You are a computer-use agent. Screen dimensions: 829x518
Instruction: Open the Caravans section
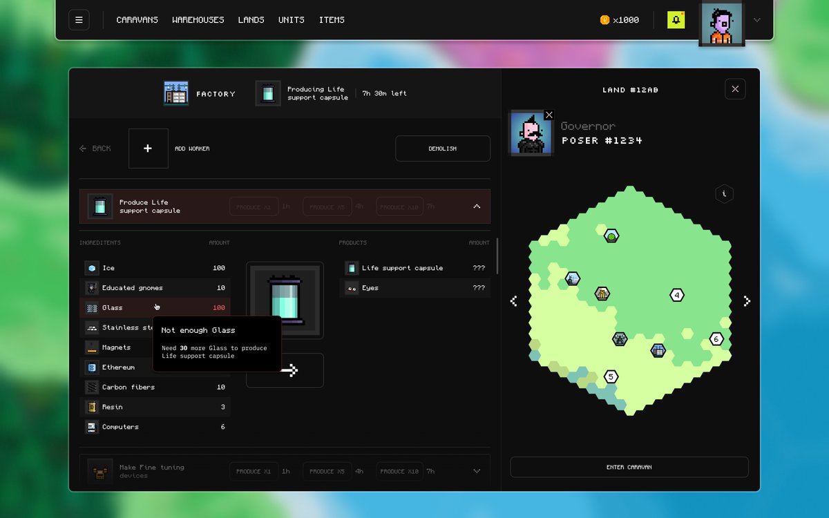(137, 20)
